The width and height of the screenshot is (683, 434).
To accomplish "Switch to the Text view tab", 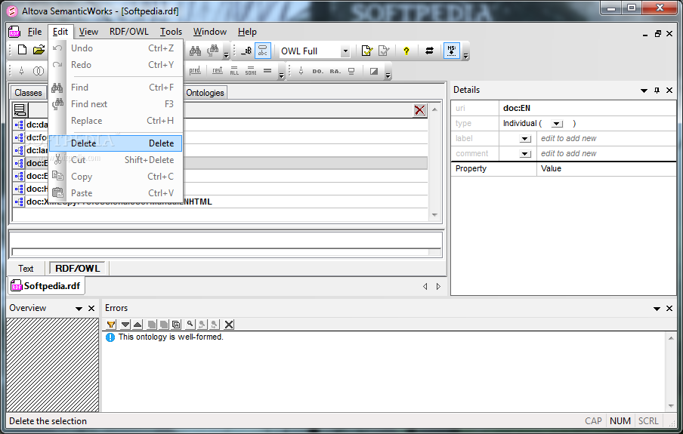I will tap(26, 269).
